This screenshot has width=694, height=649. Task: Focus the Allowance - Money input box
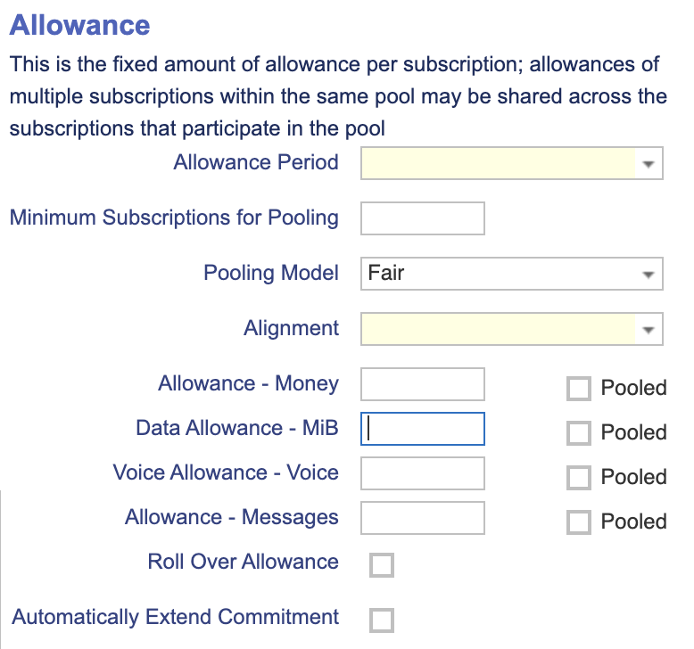tap(422, 384)
